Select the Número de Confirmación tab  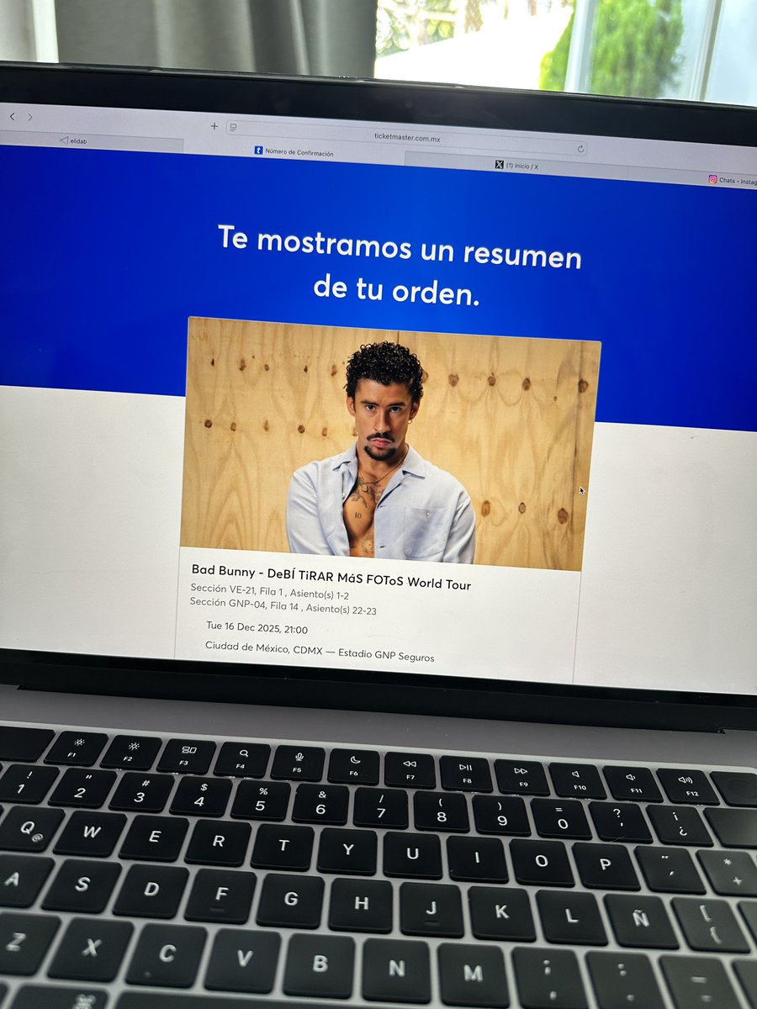tap(294, 152)
